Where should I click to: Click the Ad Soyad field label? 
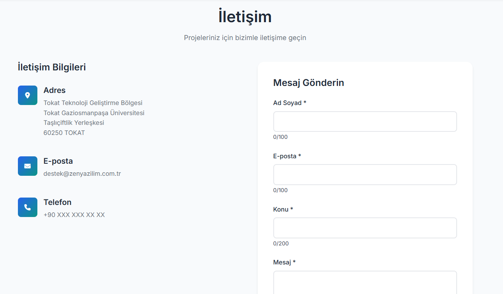point(290,103)
